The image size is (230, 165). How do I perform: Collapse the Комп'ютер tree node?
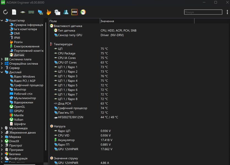point(2,21)
